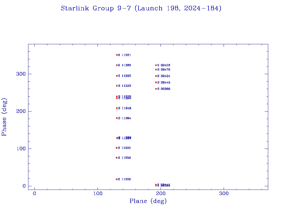This screenshot has width=282, height=211.
Task: Select the 'S 32408' satellite label
Action: pos(164,65)
